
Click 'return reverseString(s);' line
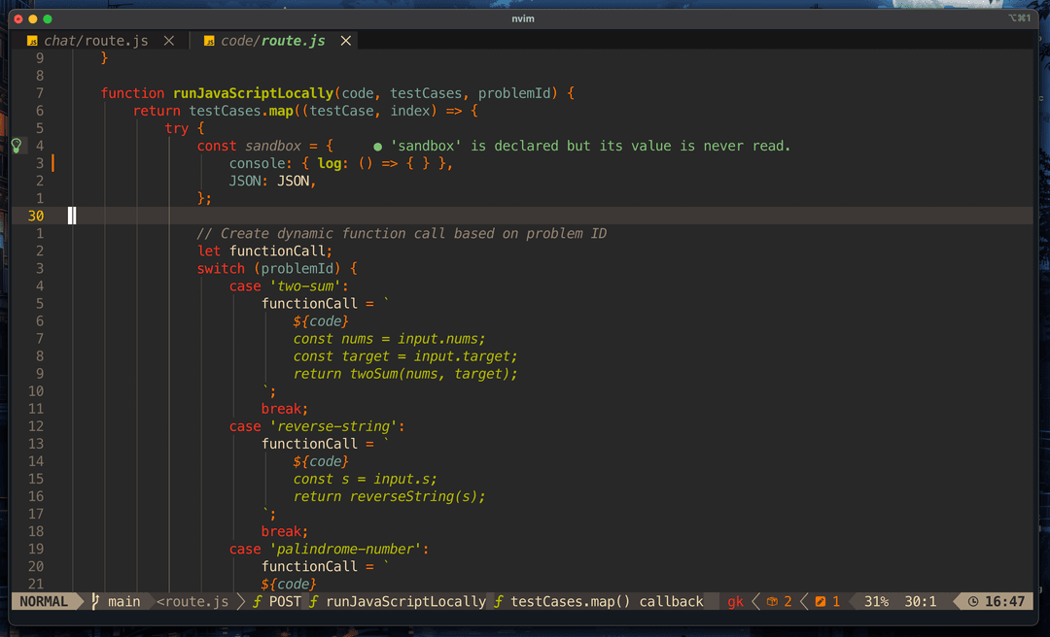[389, 496]
